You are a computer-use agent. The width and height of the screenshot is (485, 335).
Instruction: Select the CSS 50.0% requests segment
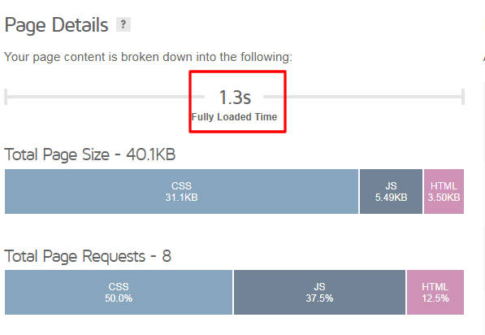pyautogui.click(x=119, y=292)
